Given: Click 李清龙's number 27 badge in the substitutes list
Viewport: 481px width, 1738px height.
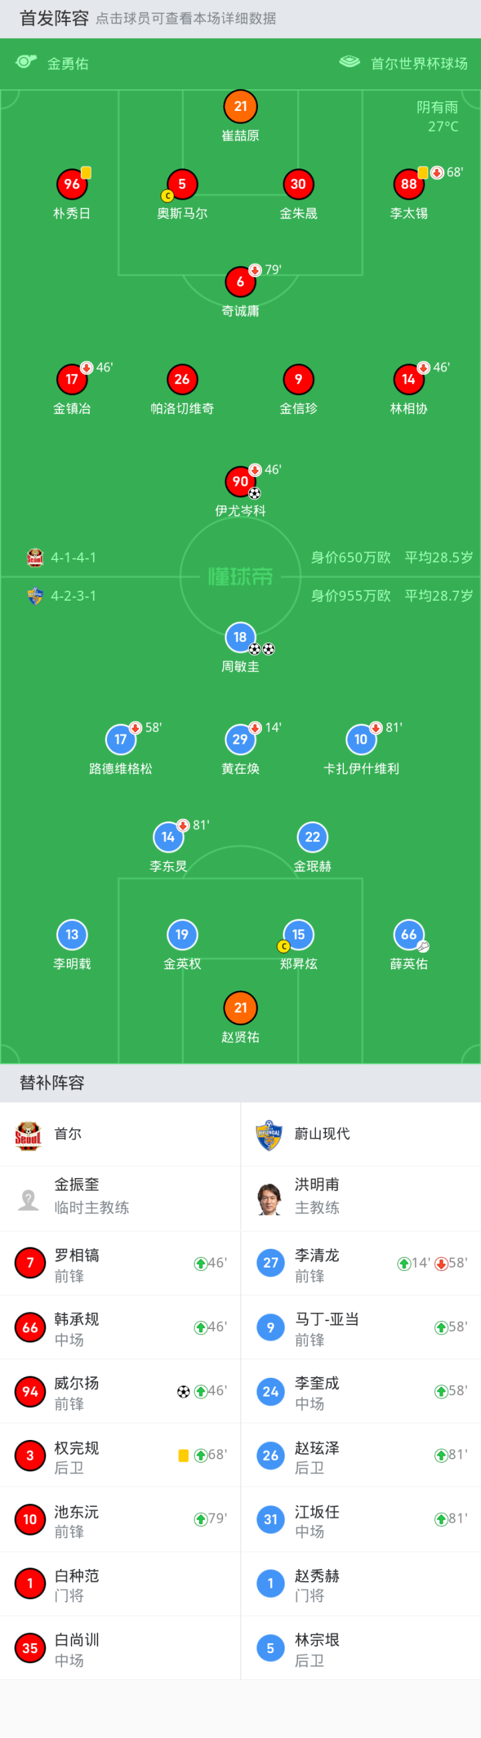Looking at the screenshot, I should click(x=271, y=1263).
